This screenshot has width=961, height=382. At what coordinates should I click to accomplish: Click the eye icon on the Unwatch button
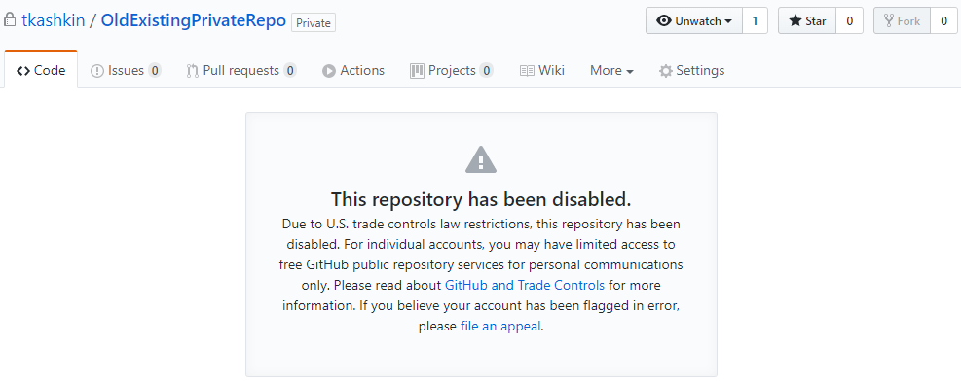pyautogui.click(x=664, y=20)
